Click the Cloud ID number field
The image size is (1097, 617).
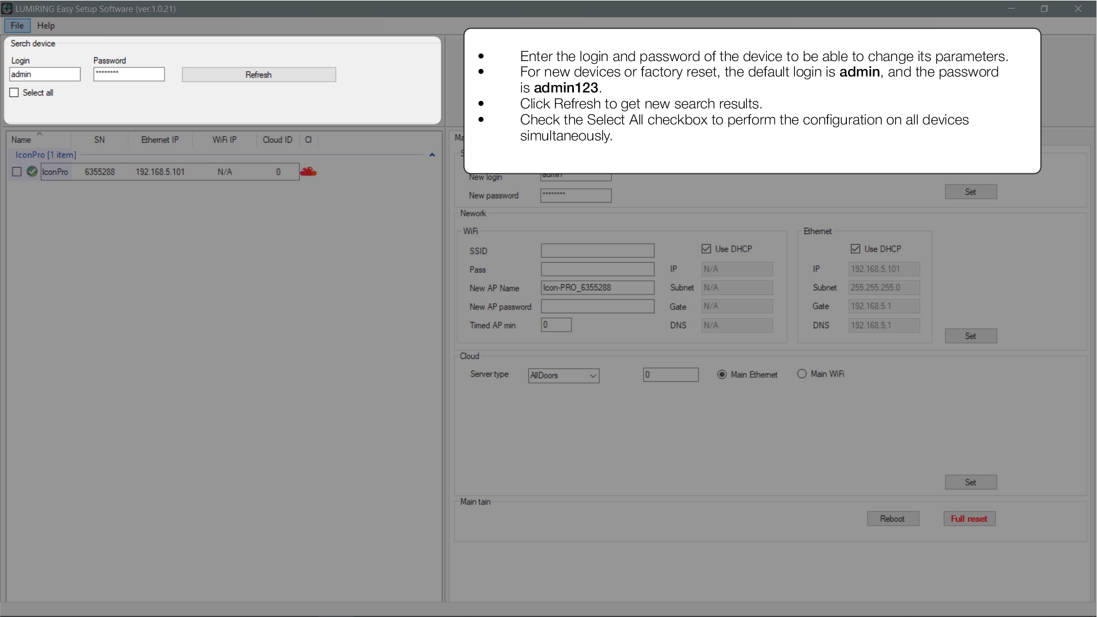click(x=670, y=375)
